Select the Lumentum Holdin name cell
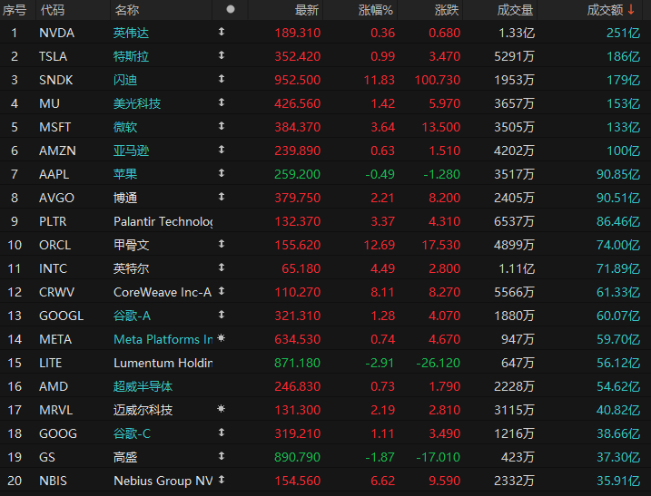651x496 pixels. [163, 363]
